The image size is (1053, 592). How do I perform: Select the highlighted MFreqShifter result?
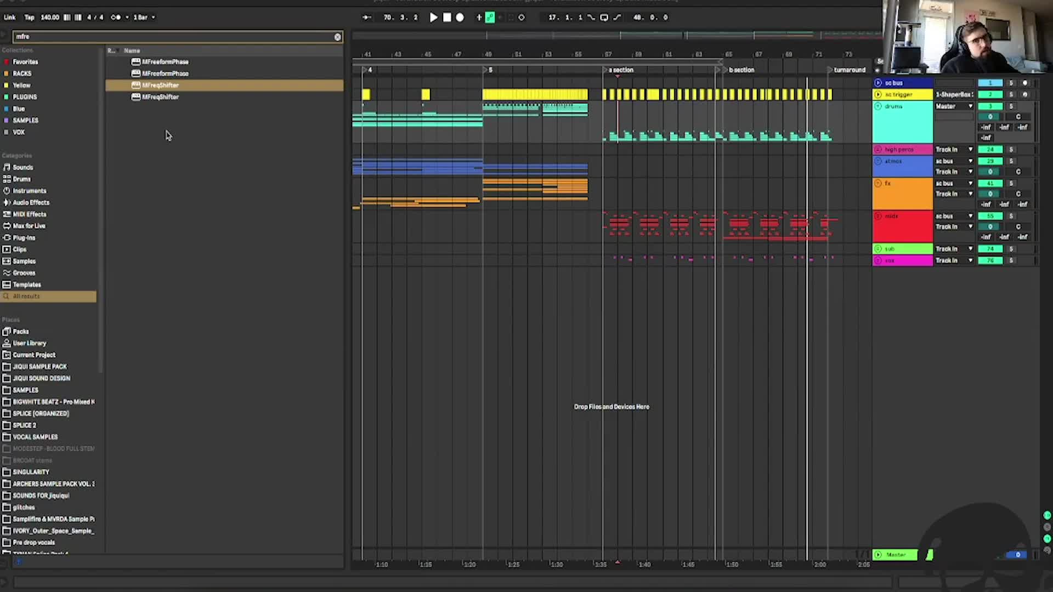224,85
